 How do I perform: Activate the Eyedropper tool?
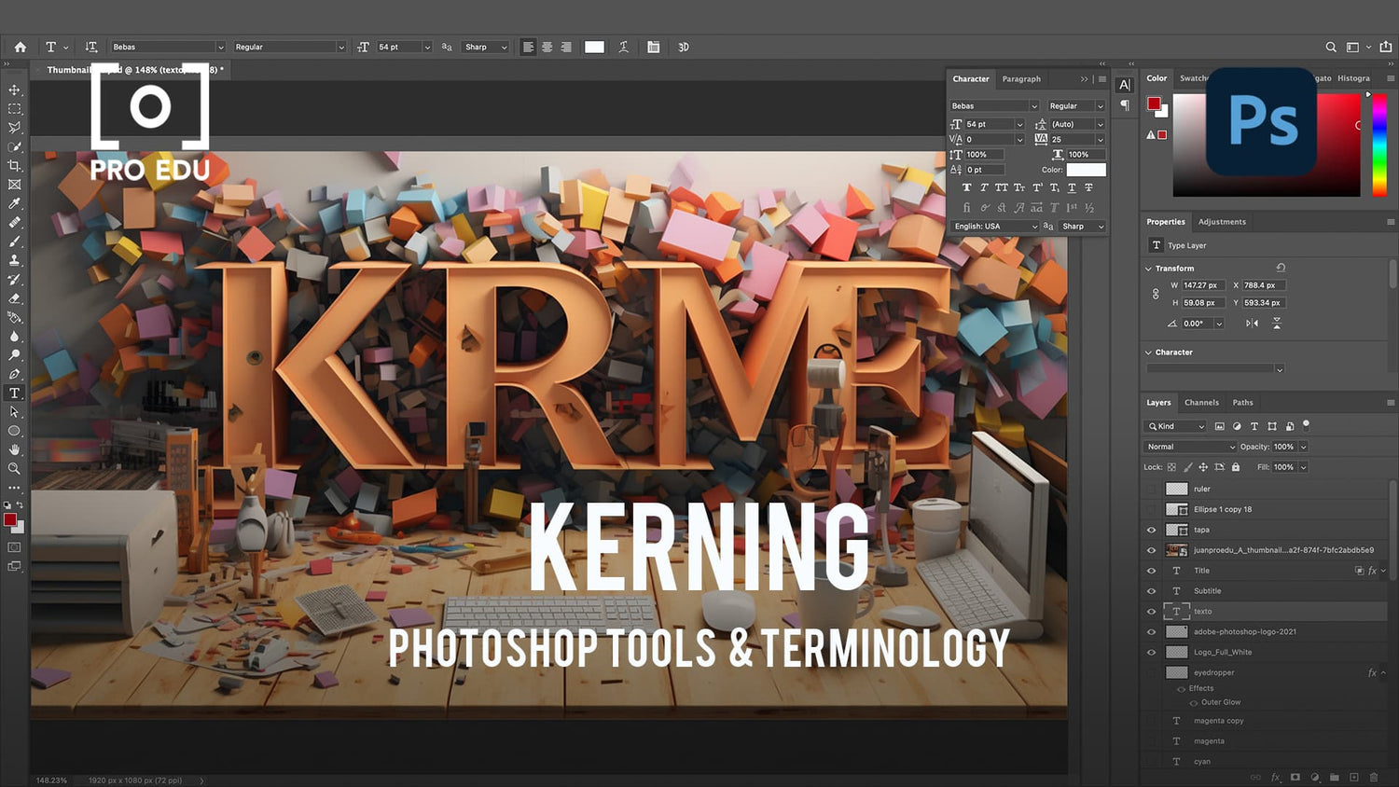click(14, 203)
